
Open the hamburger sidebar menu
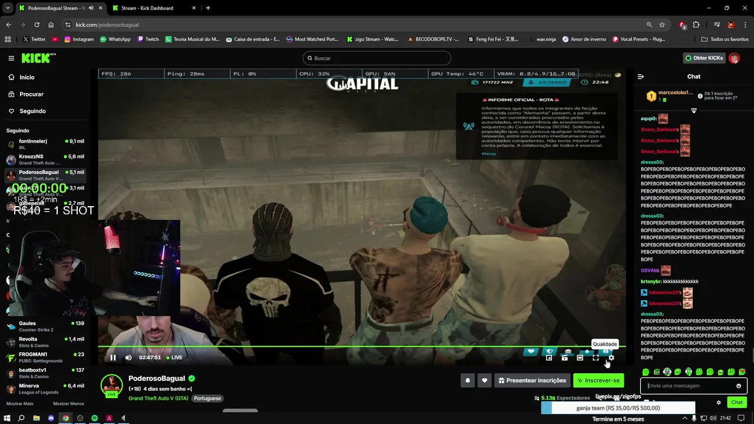click(x=11, y=58)
